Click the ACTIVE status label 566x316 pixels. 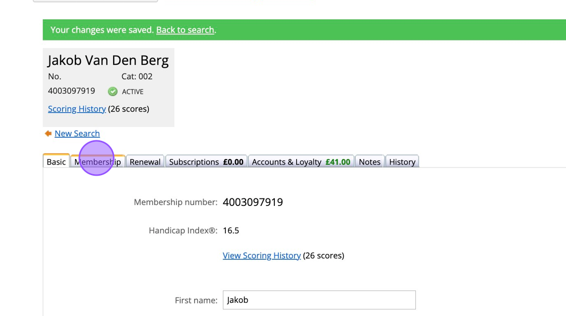[133, 92]
